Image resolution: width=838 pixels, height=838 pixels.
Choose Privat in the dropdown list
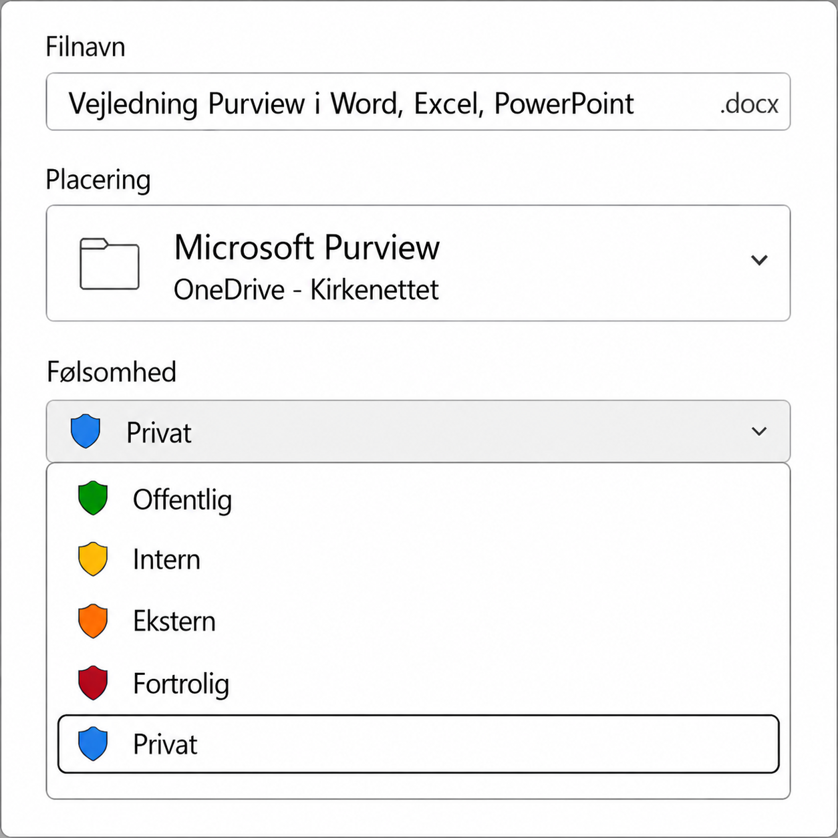click(x=418, y=744)
